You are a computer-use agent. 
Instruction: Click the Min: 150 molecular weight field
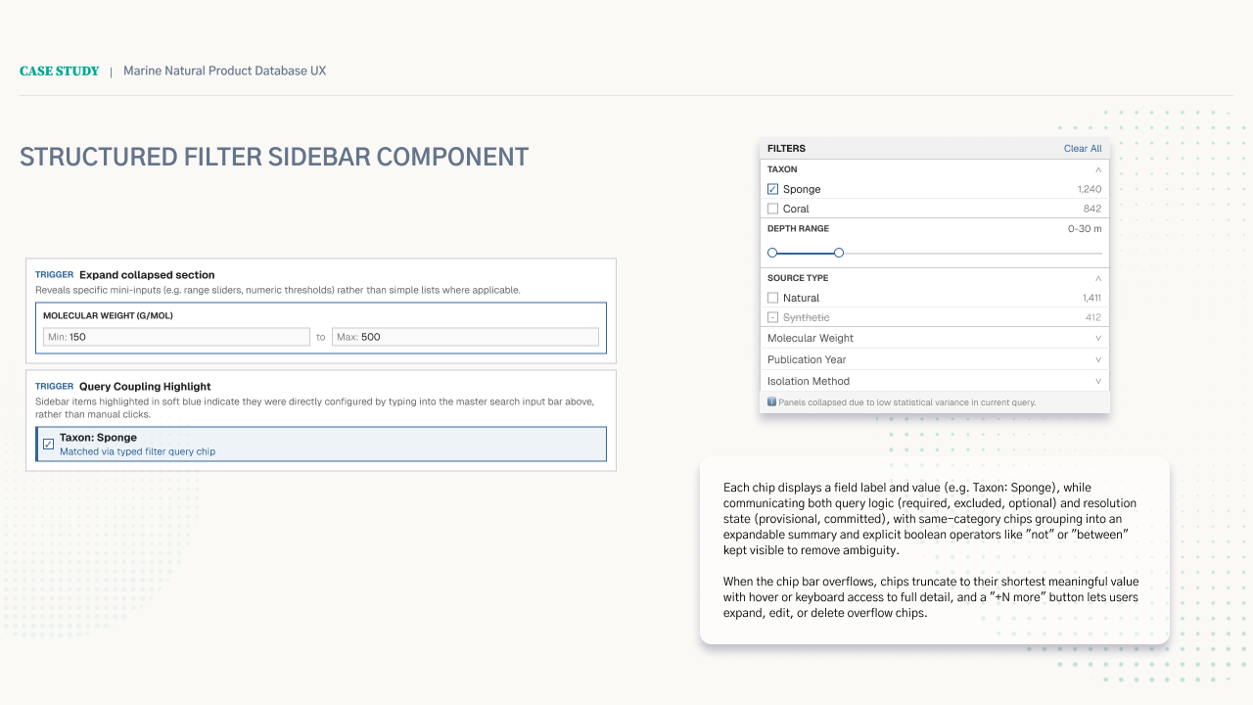pos(176,337)
